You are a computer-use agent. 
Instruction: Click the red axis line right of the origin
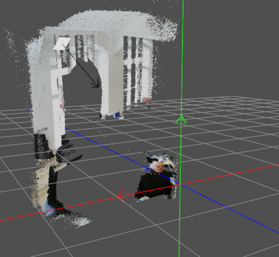(229, 174)
